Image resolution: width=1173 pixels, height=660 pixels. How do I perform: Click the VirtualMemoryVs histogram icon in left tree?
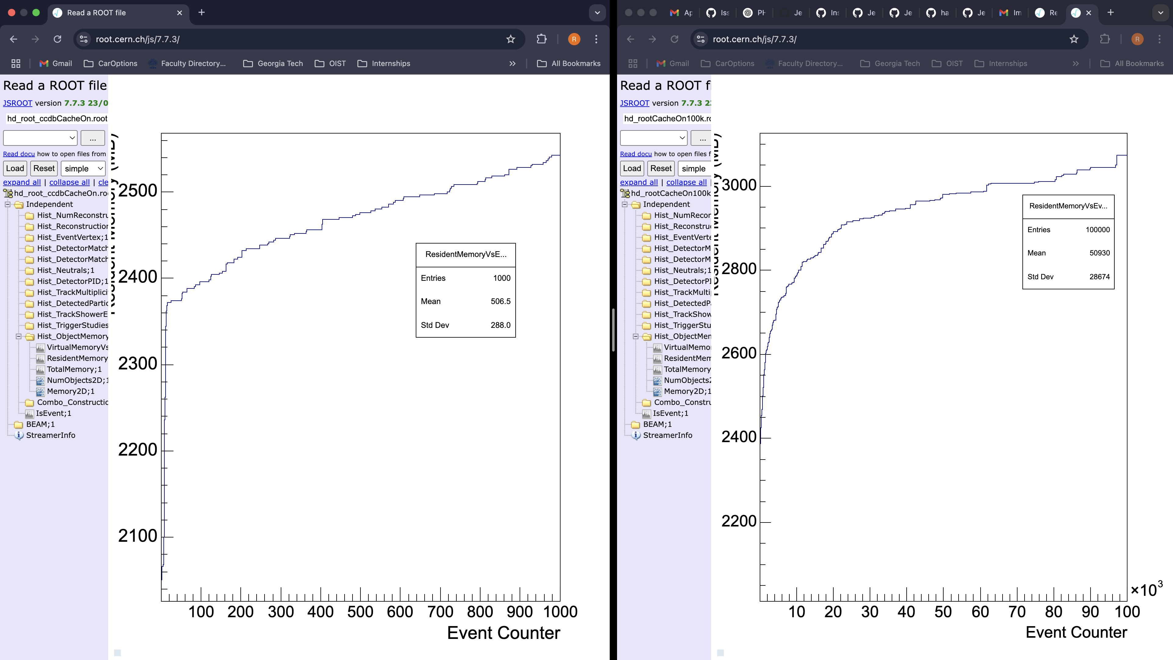pos(40,347)
